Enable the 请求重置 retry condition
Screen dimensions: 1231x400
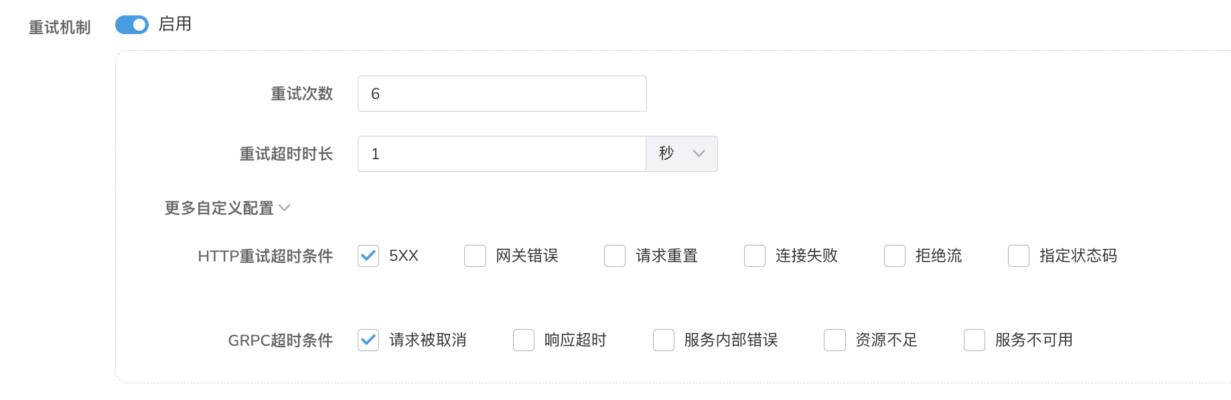tap(615, 256)
